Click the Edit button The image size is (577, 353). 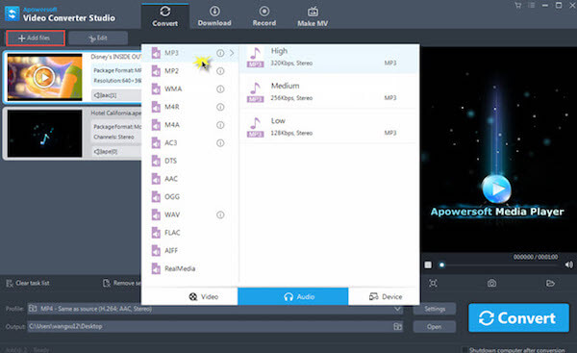coord(98,38)
